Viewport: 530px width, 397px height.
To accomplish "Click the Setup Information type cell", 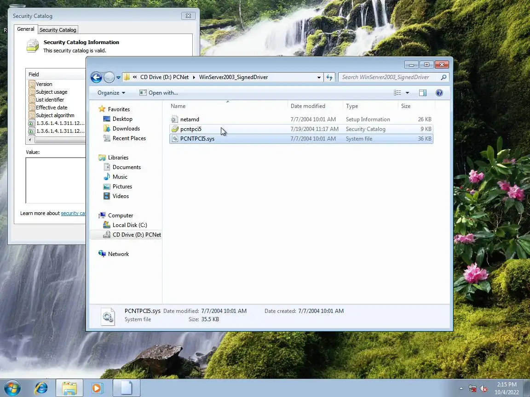I will 368,119.
